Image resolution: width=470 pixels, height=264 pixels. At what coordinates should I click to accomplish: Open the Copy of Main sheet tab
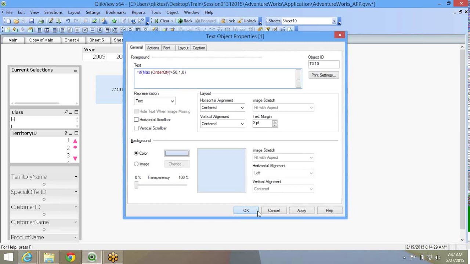(x=41, y=40)
